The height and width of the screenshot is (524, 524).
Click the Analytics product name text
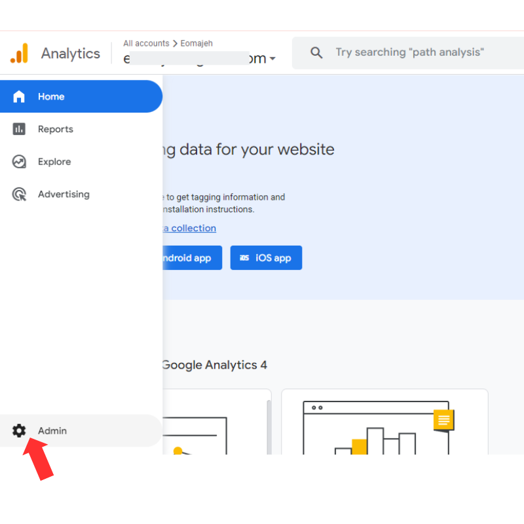71,54
